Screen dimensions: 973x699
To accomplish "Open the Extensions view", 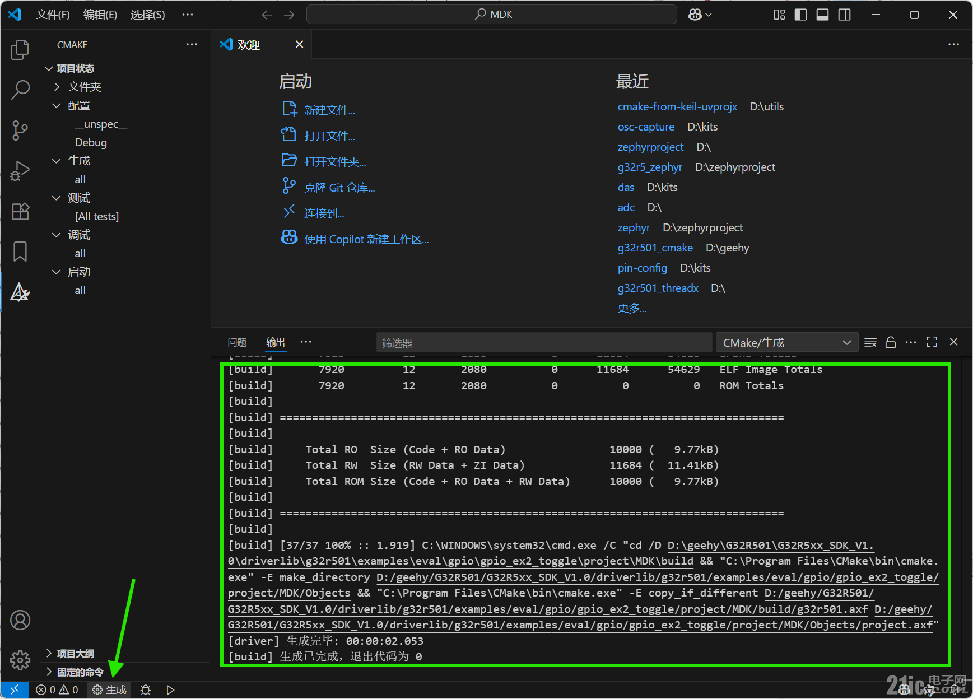I will [x=21, y=211].
